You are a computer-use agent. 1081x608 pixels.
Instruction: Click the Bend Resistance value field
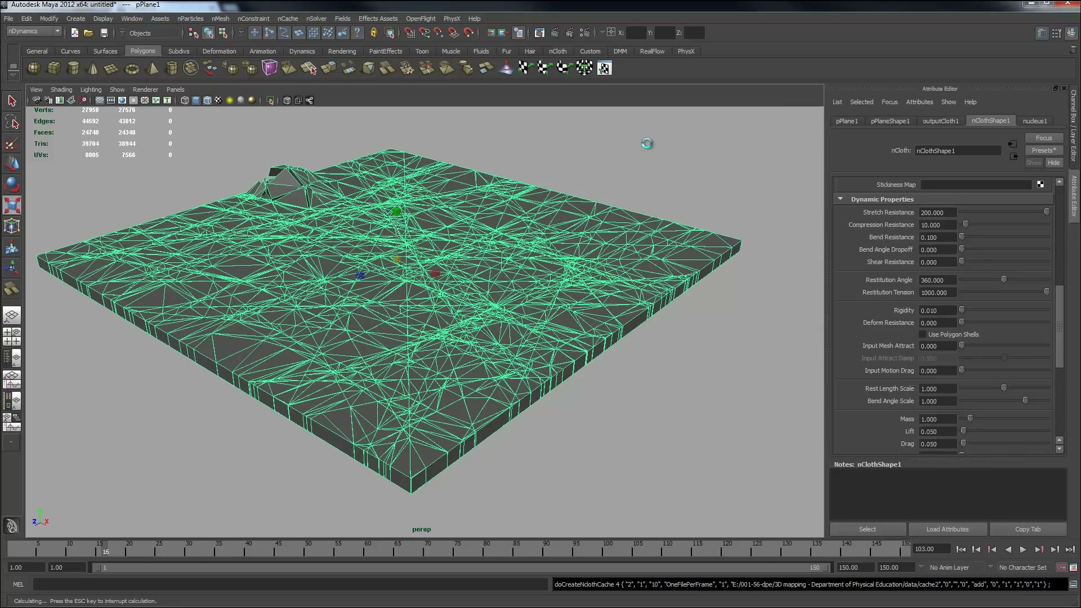[x=937, y=238]
